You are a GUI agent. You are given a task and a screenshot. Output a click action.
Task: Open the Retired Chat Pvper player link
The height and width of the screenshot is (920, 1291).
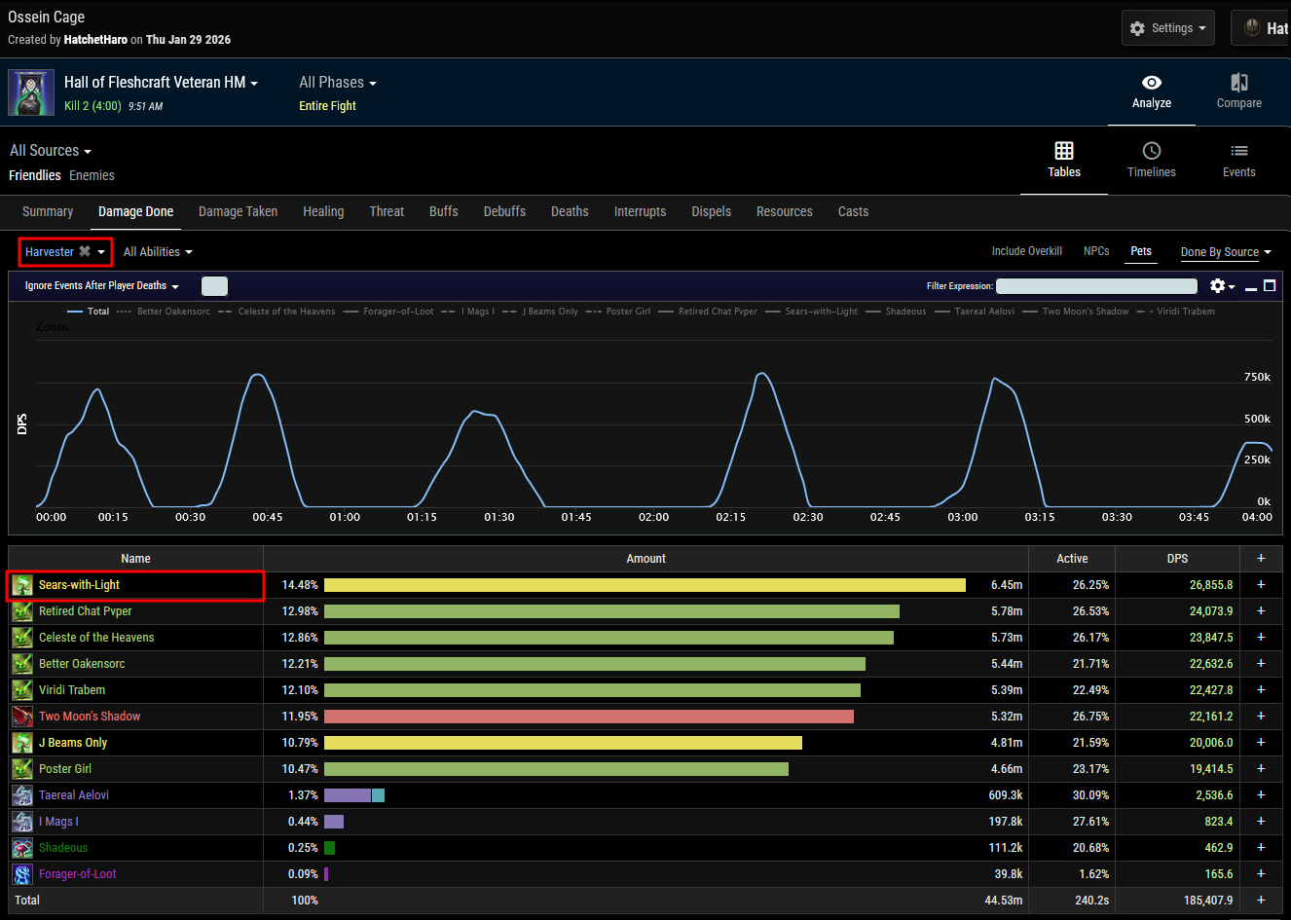(x=85, y=611)
